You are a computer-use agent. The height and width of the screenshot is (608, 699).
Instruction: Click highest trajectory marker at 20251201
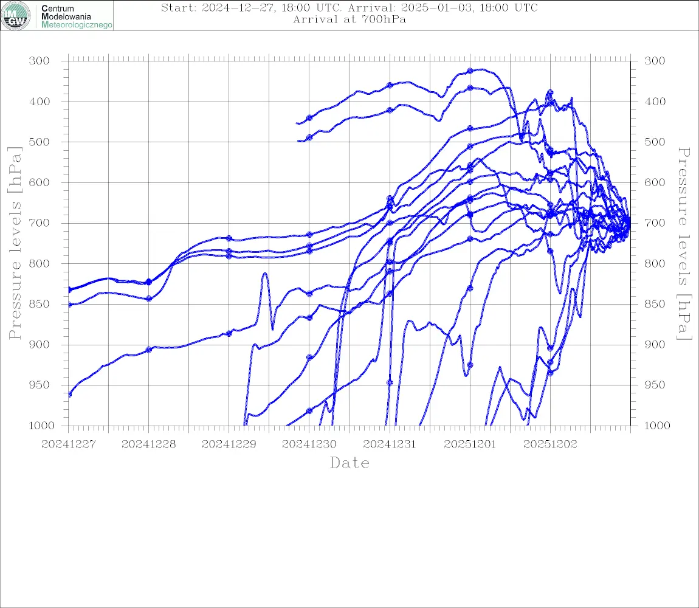(470, 71)
